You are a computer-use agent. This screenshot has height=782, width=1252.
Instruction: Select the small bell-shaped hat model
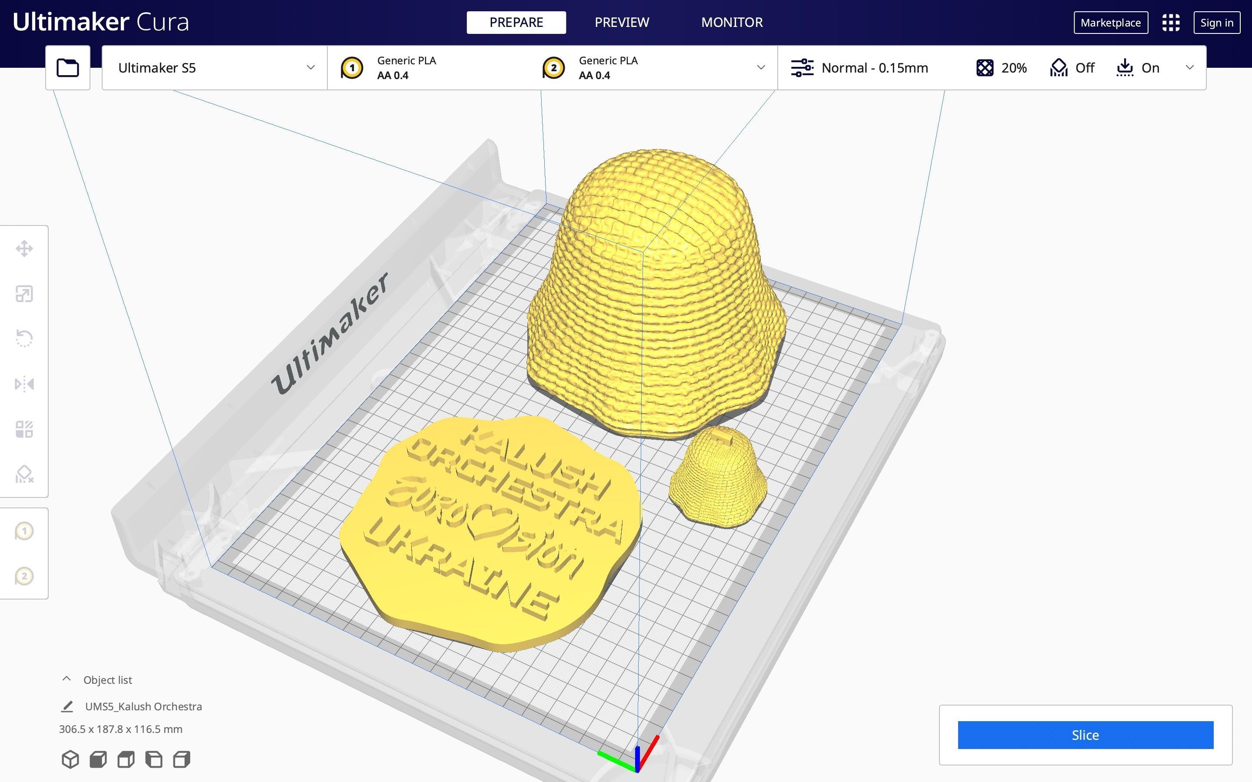(x=718, y=478)
